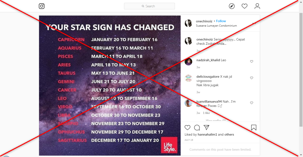Screen dimensions: 303x157
Task: Focus the Search field
Action: (x=149, y=6)
